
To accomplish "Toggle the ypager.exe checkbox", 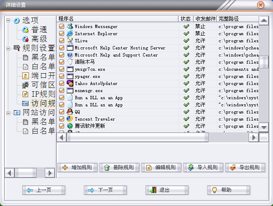I will pyautogui.click(x=62, y=76).
